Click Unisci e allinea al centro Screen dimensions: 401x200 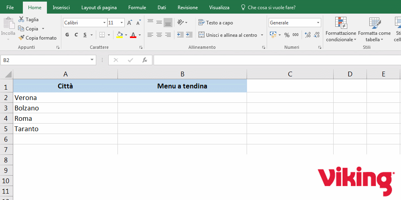[228, 35]
